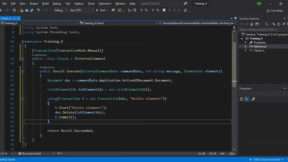Click the document tab settings gear icon
288x162 pixels.
235,18
